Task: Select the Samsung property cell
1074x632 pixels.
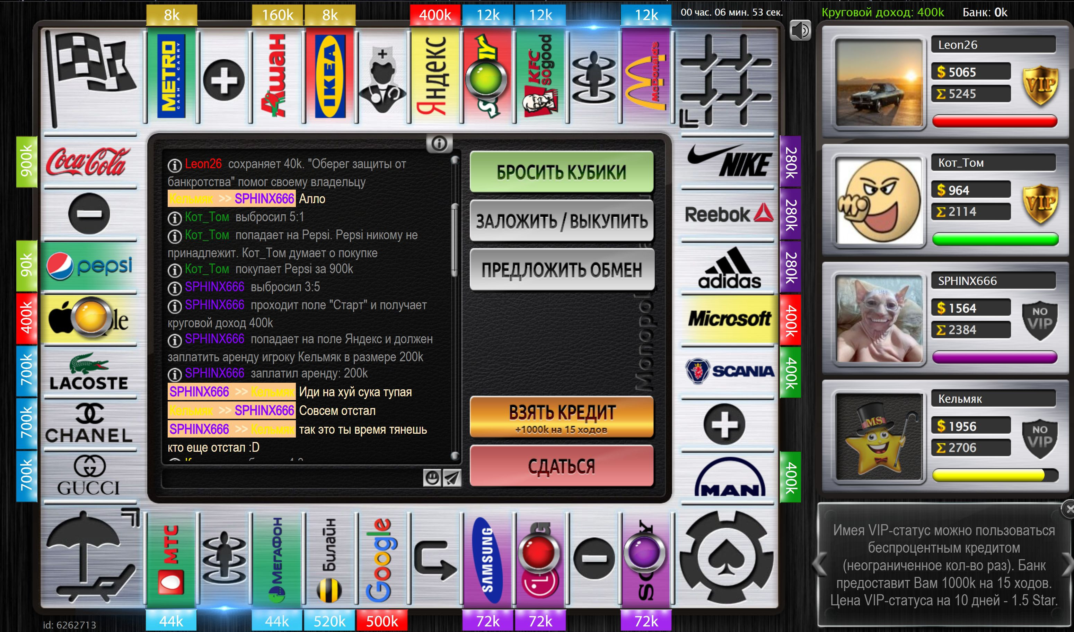Action: pos(487,560)
